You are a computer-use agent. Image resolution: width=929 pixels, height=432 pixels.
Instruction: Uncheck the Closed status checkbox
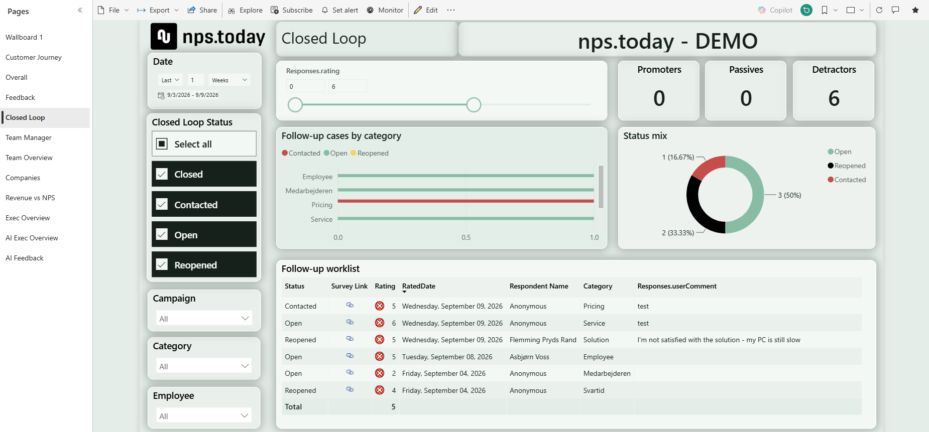tap(162, 174)
